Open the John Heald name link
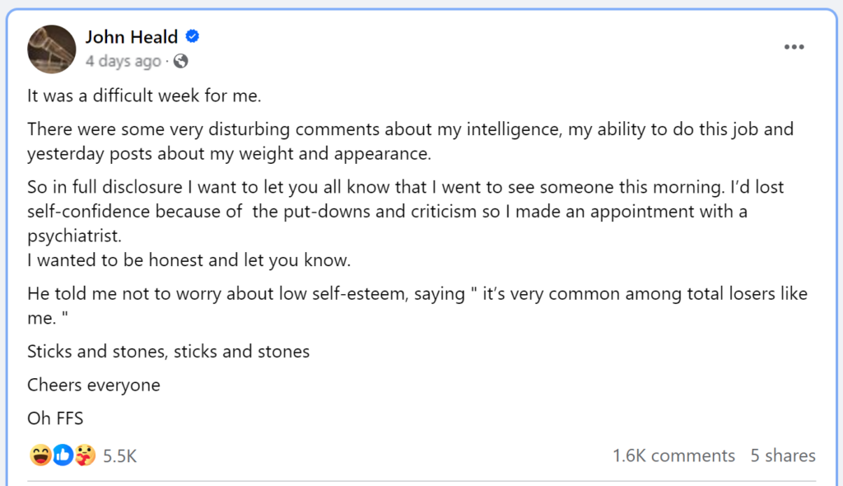Image resolution: width=843 pixels, height=486 pixels. [x=131, y=36]
